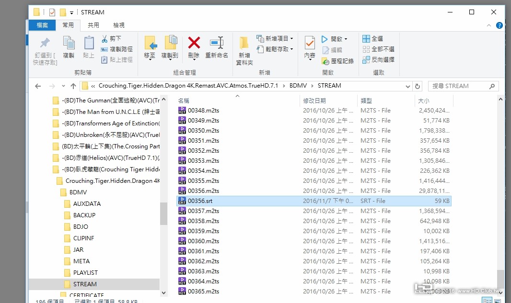The image size is (511, 303).
Task: Click Select all in the ribbon
Action: click(x=373, y=39)
